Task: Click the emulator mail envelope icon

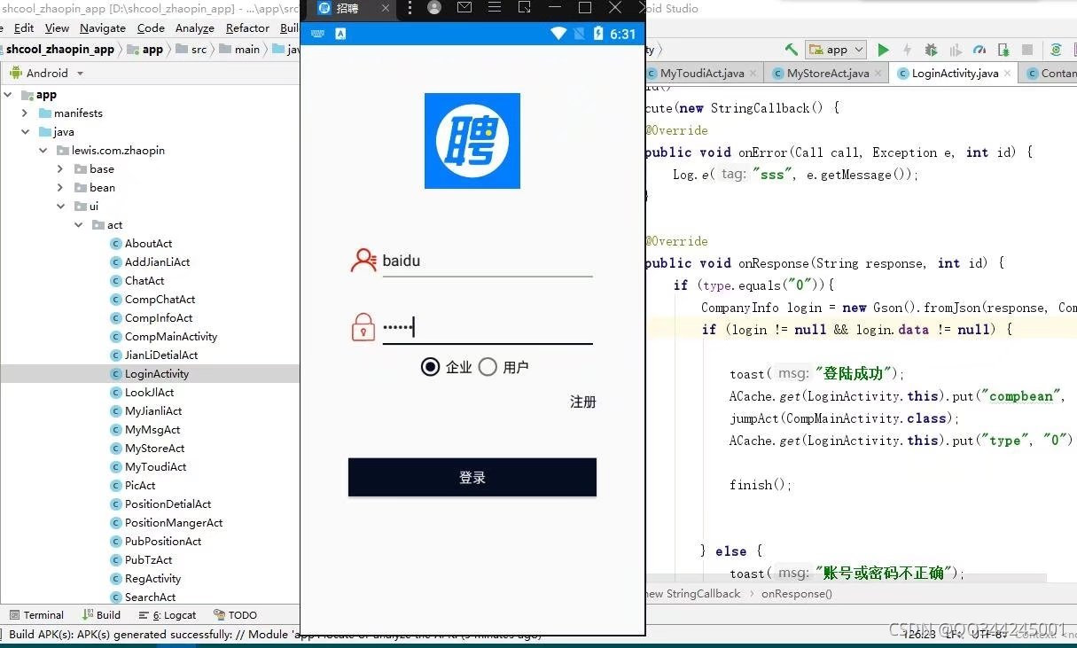Action: click(x=464, y=8)
